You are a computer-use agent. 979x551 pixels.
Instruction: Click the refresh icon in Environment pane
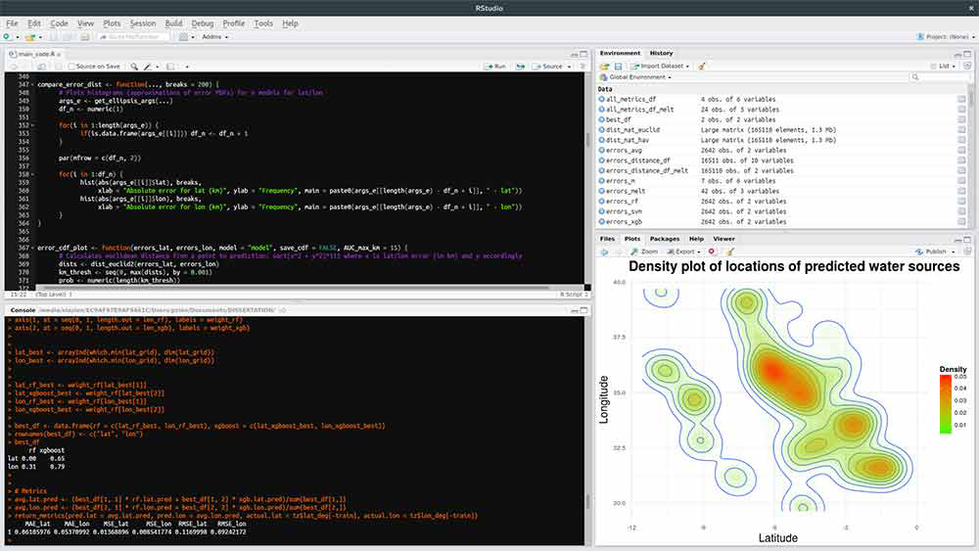967,66
